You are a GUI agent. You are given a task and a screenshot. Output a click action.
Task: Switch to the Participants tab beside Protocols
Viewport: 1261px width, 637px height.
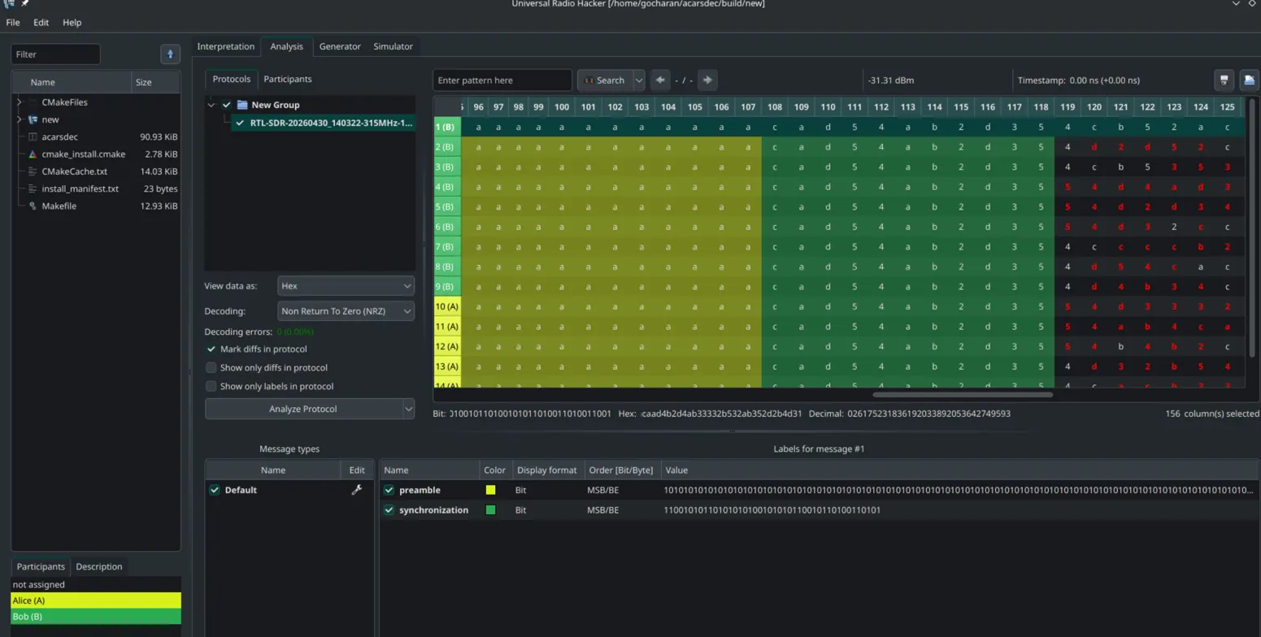coord(288,79)
